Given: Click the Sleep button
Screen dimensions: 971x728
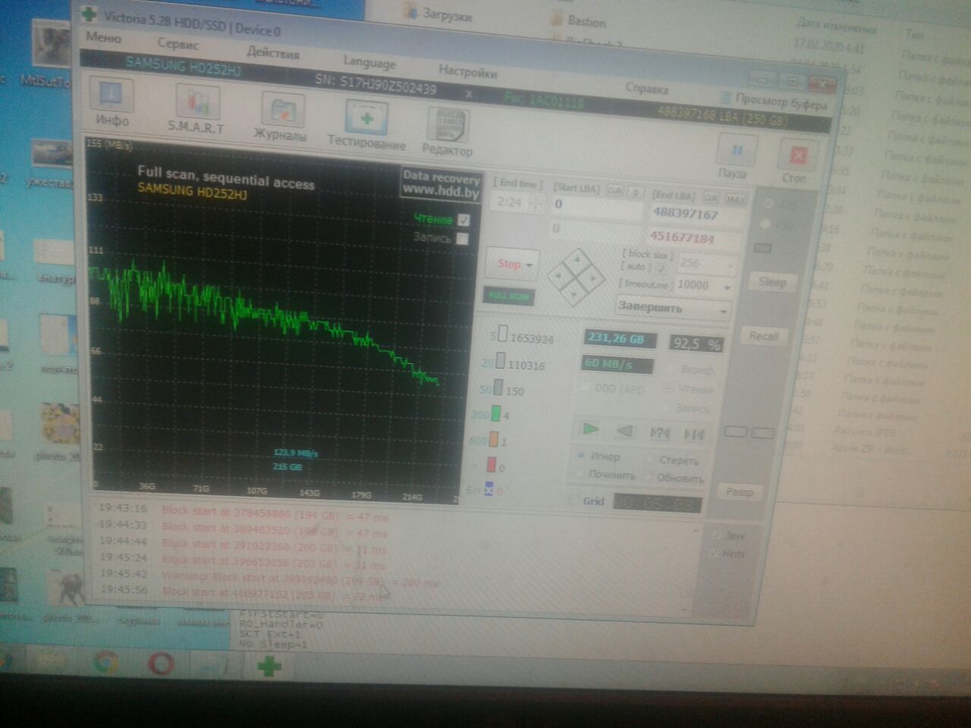Looking at the screenshot, I should pyautogui.click(x=772, y=282).
